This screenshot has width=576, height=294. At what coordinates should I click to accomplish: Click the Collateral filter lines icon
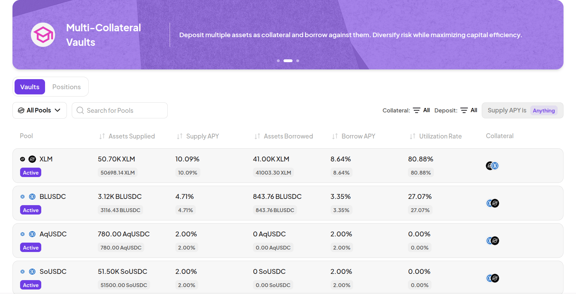417,110
